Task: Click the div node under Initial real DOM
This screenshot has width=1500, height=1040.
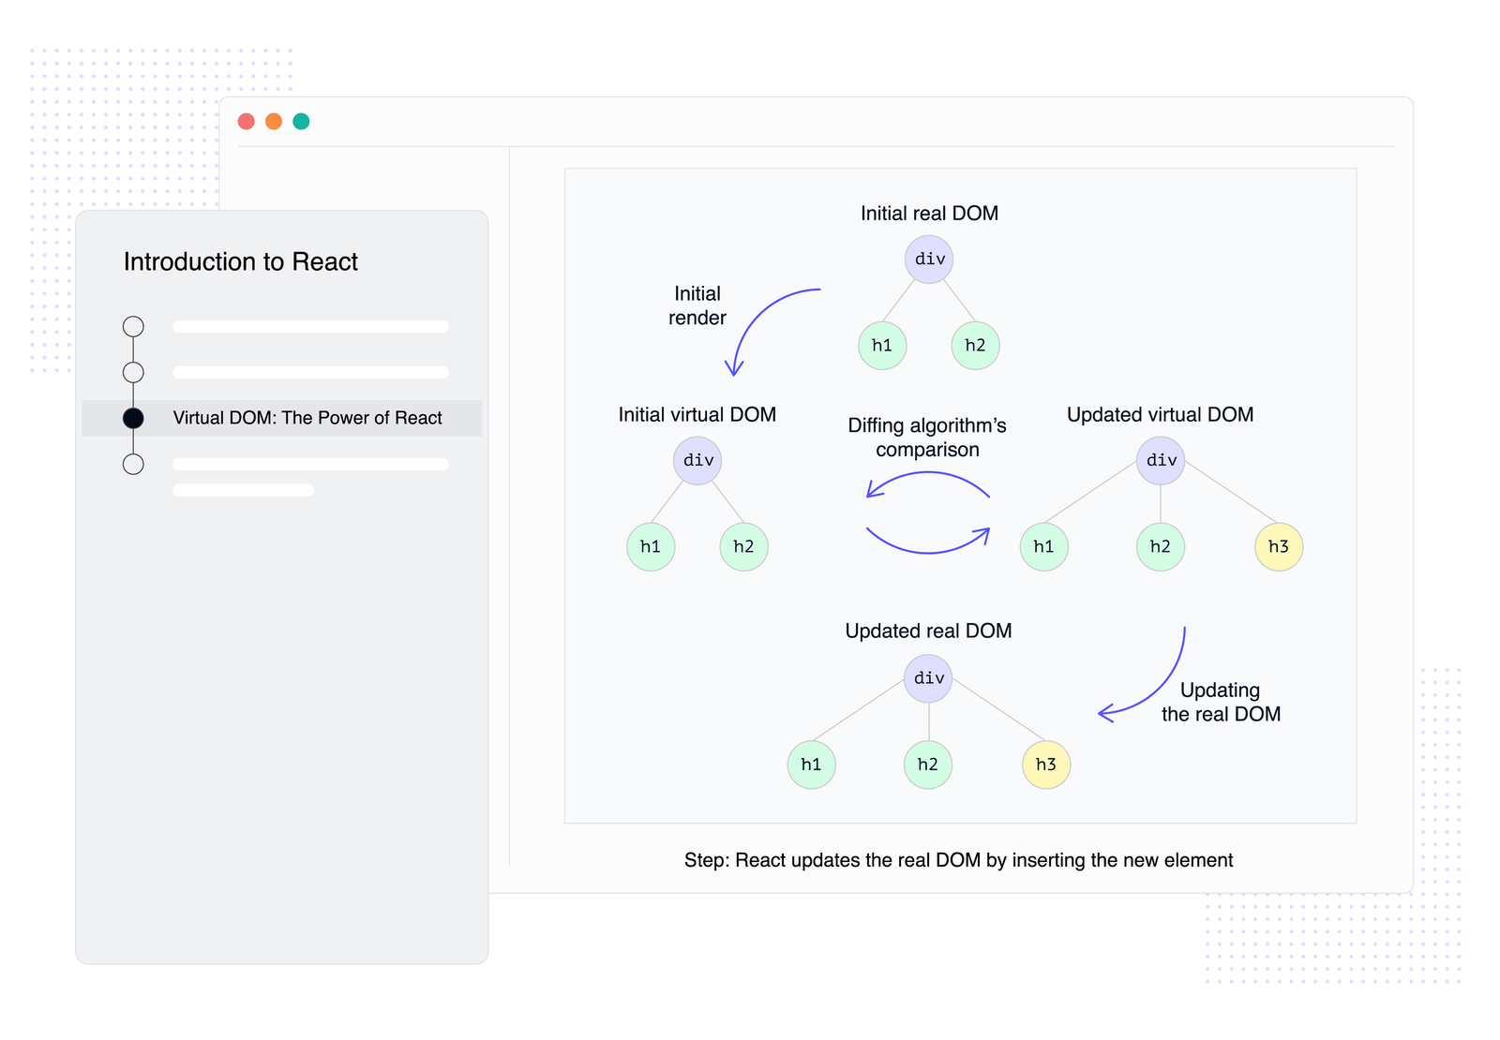Action: tap(929, 260)
